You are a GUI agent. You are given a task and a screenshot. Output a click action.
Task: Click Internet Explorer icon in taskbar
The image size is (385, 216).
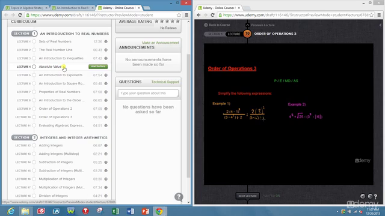click(x=11, y=211)
